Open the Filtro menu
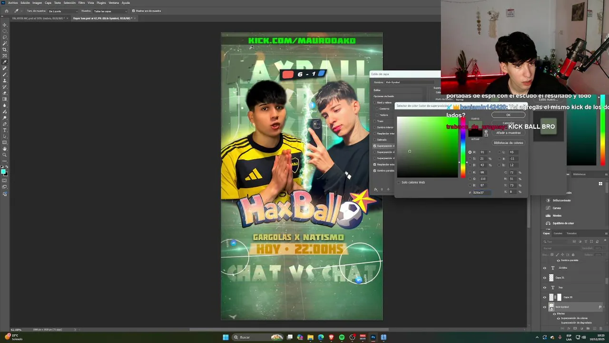The image size is (609, 343). click(x=81, y=3)
